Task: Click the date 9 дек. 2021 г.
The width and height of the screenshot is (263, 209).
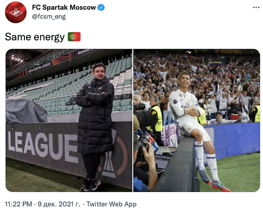Action: coord(59,204)
